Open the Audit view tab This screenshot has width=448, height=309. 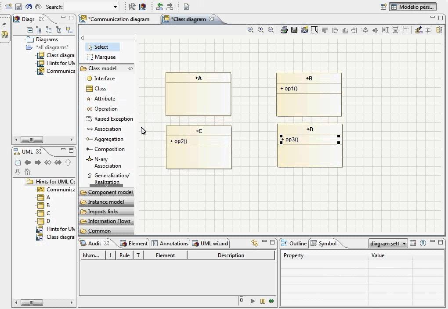(94, 243)
